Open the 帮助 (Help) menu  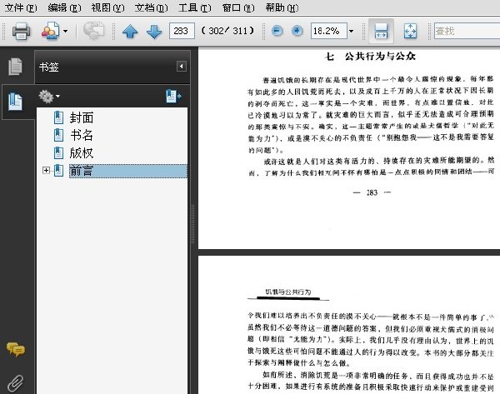pos(282,7)
